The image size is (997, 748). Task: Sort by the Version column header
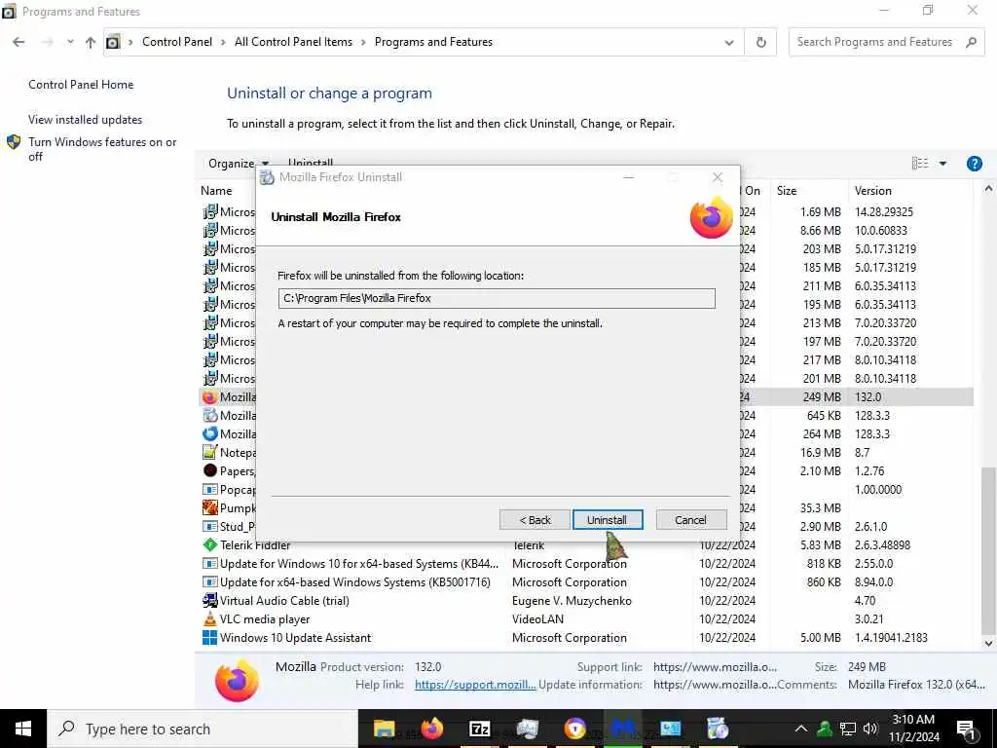pyautogui.click(x=873, y=191)
